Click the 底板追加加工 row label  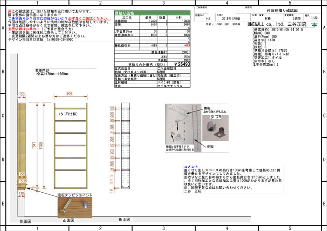click(124, 35)
